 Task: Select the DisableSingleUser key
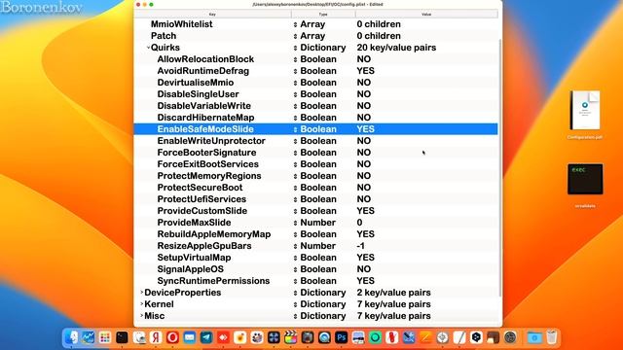[198, 94]
